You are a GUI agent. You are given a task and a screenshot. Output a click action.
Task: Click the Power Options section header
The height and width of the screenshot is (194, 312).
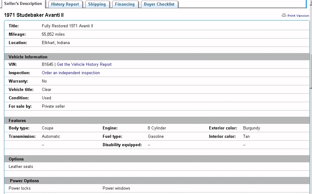point(25,181)
